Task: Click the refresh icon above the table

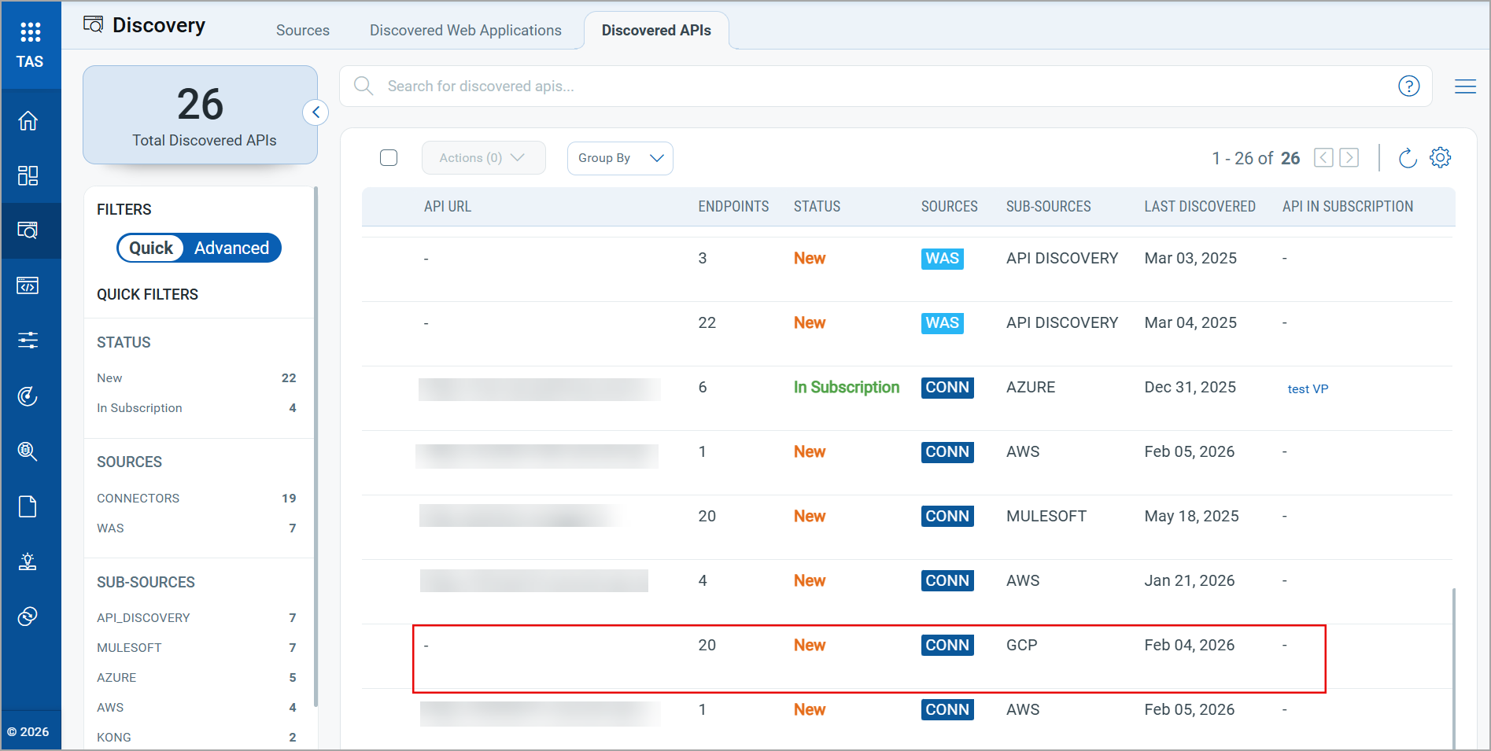Action: click(x=1408, y=158)
